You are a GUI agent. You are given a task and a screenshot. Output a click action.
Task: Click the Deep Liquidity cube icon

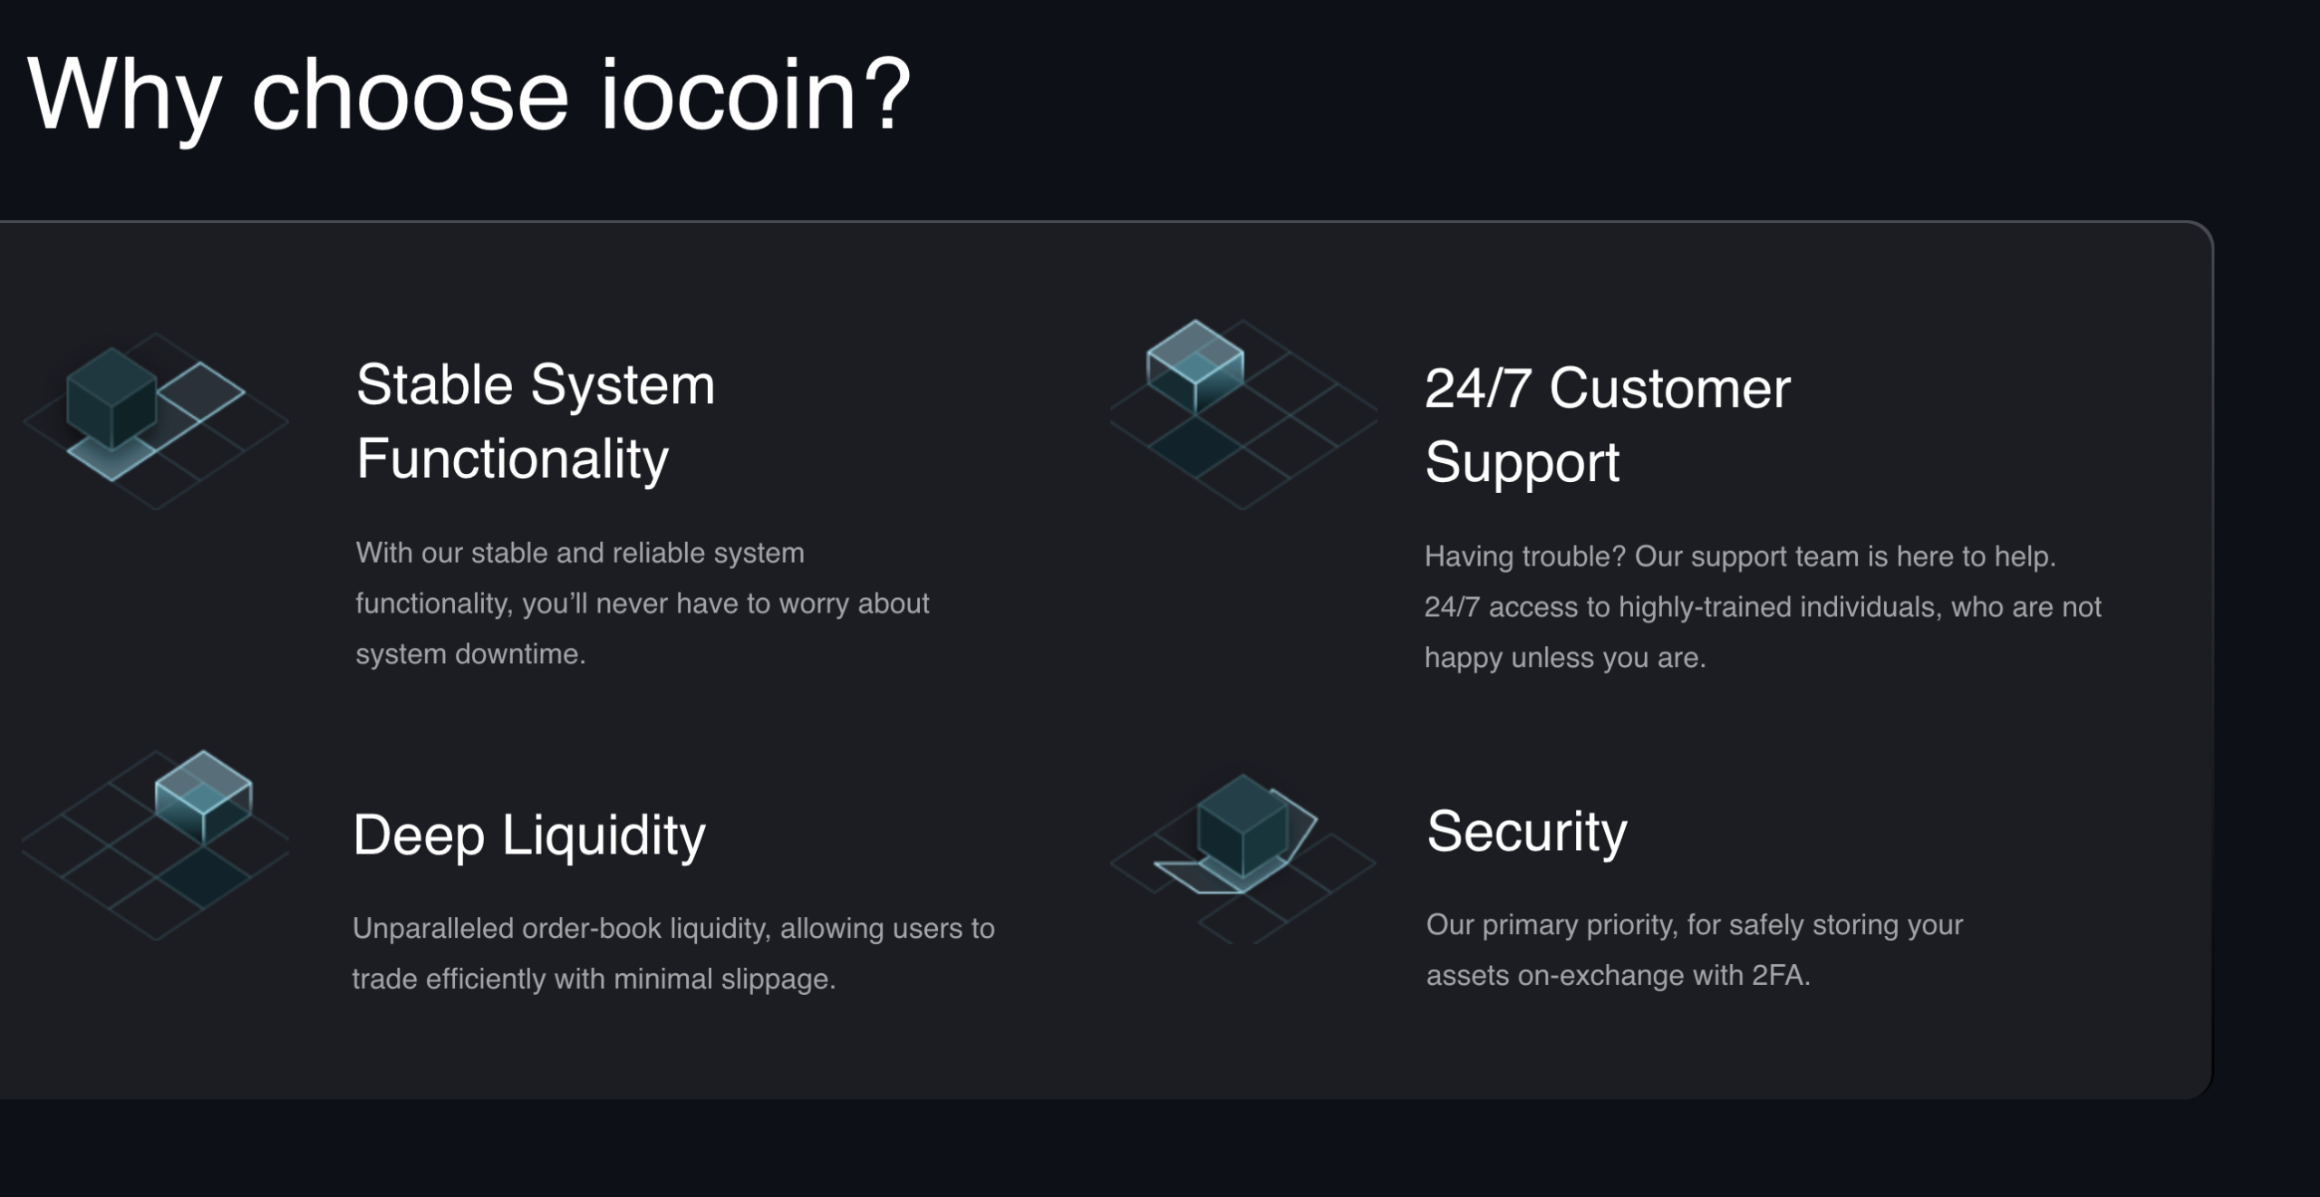click(x=203, y=797)
